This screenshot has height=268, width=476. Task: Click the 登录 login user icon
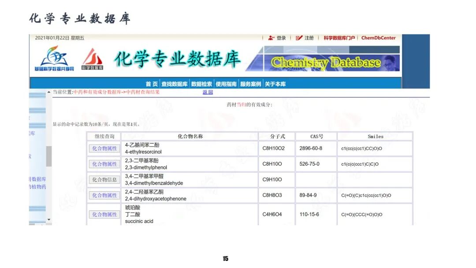[x=271, y=38]
